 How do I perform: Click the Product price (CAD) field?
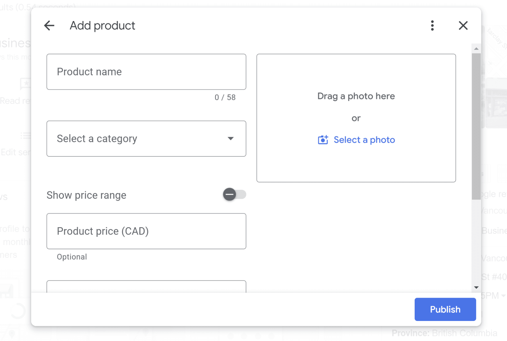click(146, 231)
